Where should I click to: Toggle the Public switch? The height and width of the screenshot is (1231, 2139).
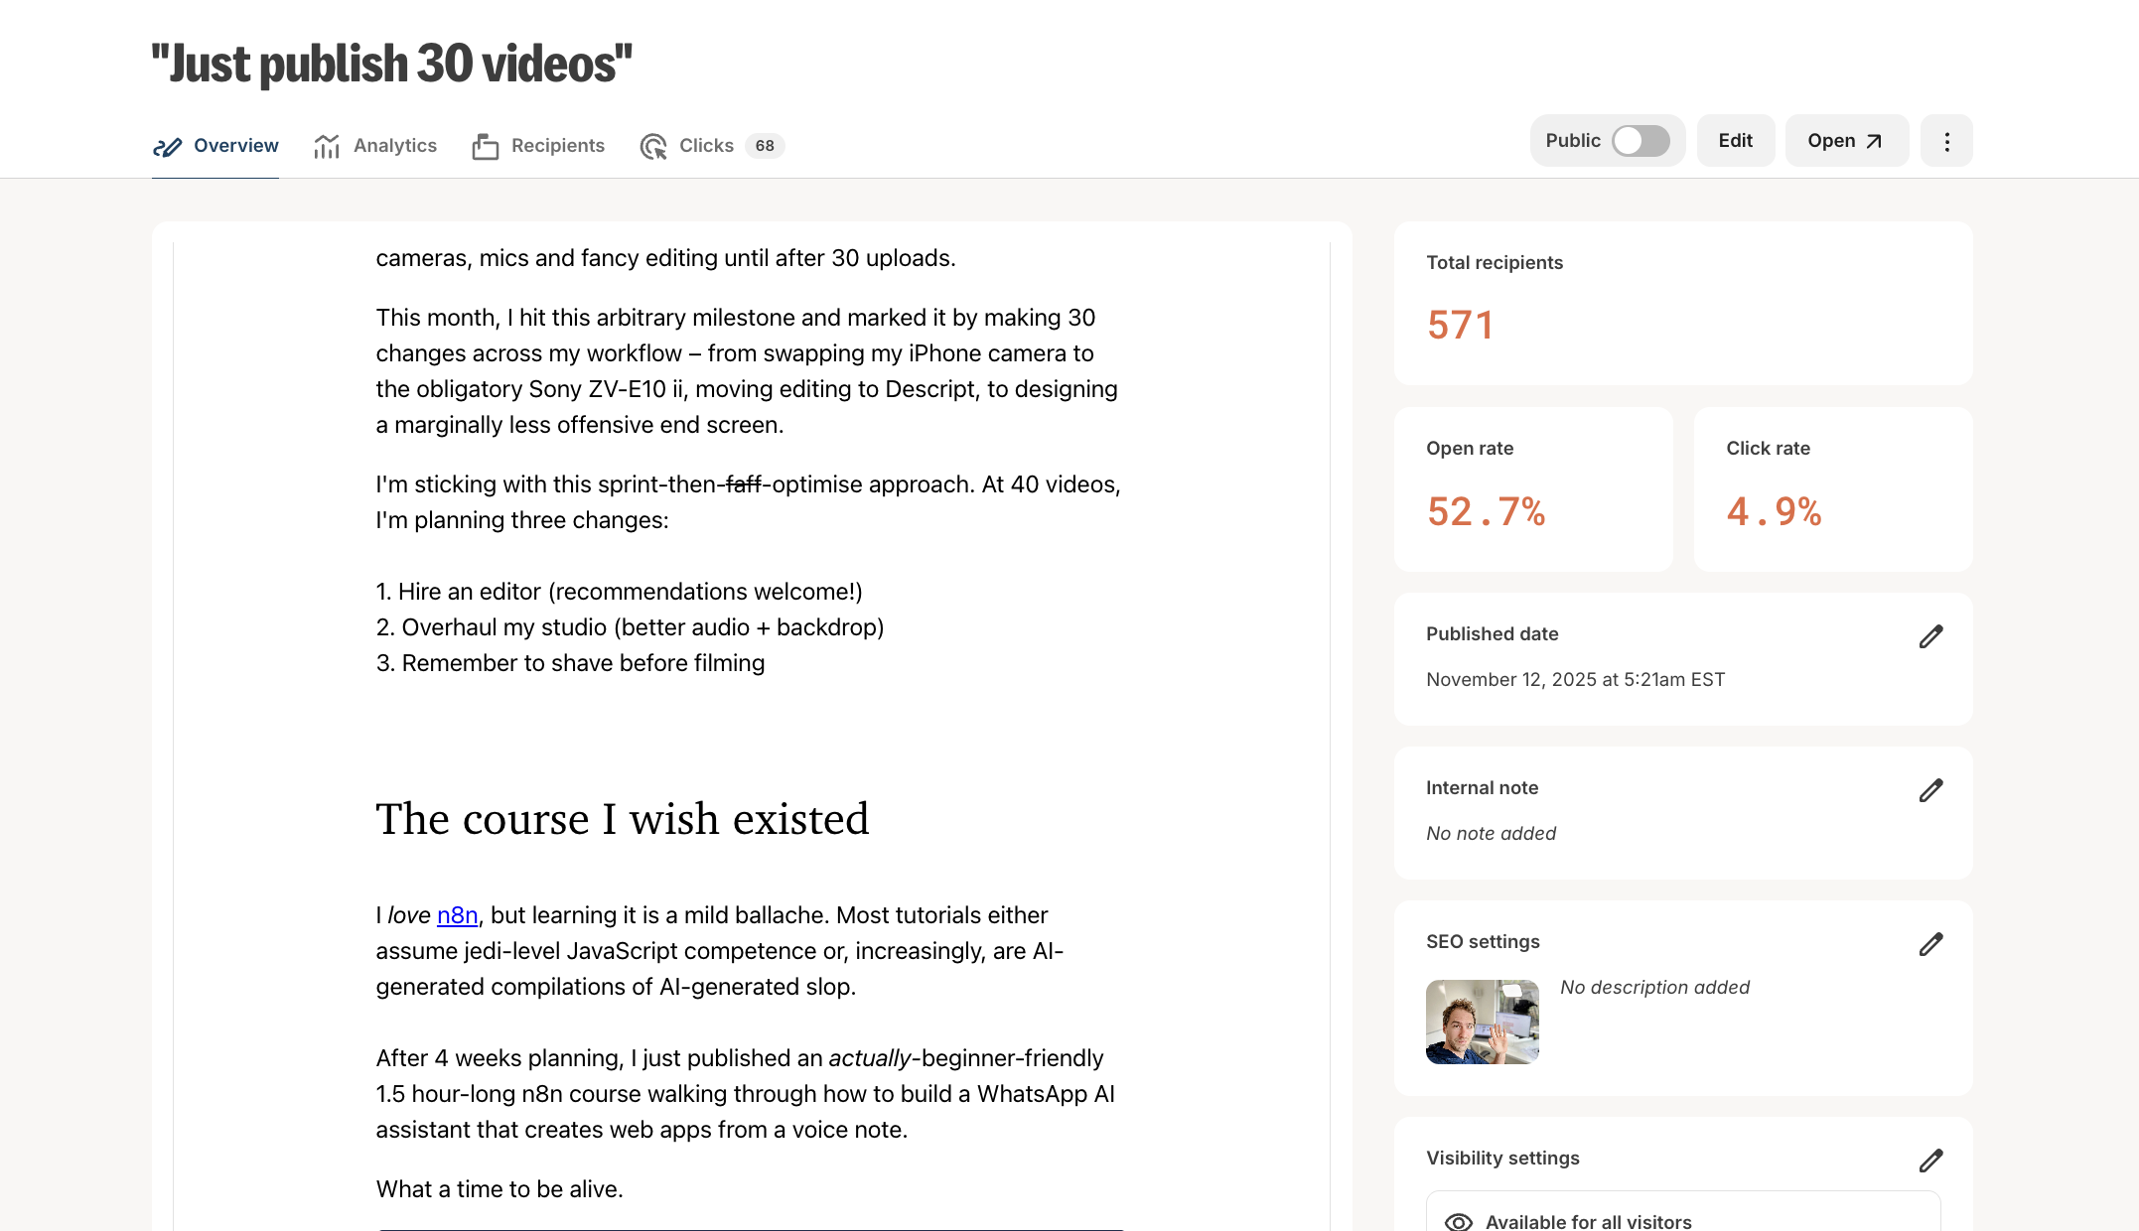(x=1639, y=140)
